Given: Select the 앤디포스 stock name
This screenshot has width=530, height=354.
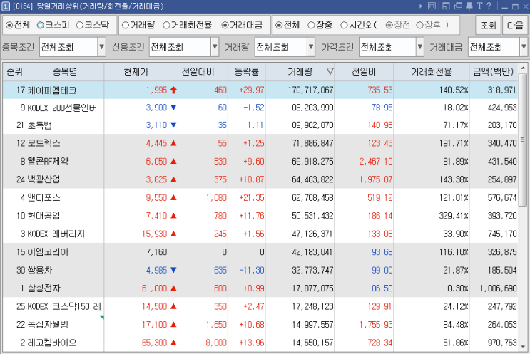Looking at the screenshot, I should pyautogui.click(x=44, y=198).
